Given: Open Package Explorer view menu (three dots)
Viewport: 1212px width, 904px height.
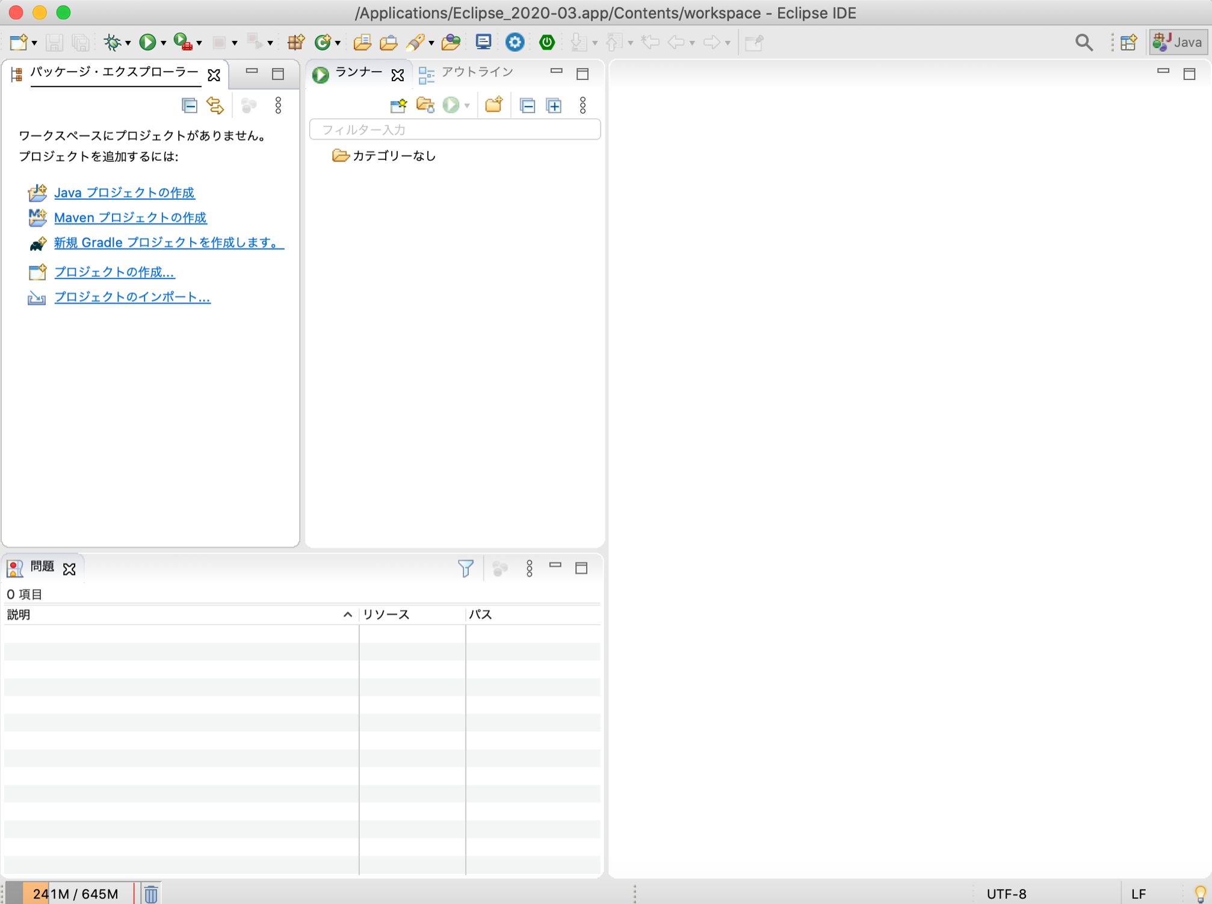Looking at the screenshot, I should pos(278,106).
